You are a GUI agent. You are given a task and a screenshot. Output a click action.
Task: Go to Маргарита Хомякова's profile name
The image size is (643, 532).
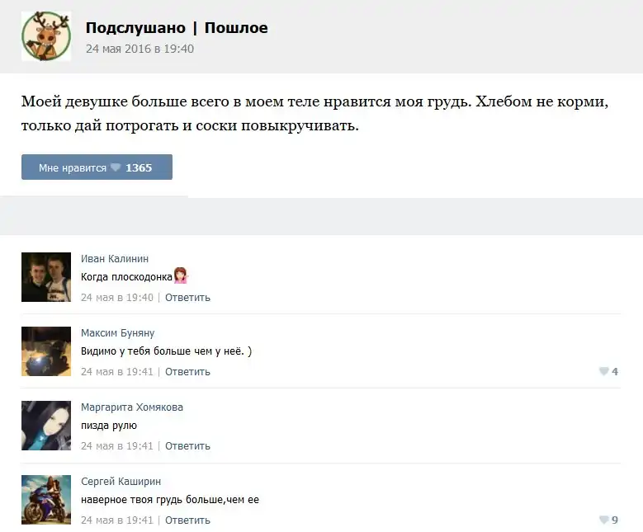(132, 407)
